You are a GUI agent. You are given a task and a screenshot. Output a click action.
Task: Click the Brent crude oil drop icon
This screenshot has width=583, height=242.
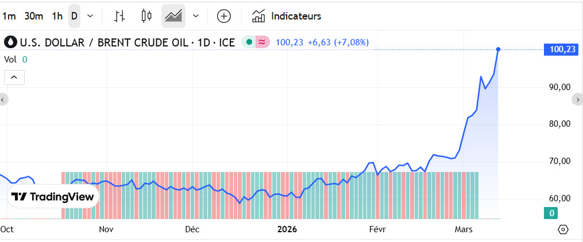(11, 42)
